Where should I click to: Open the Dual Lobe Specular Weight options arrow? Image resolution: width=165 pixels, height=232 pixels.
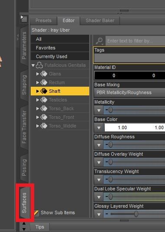pyautogui.click(x=99, y=197)
